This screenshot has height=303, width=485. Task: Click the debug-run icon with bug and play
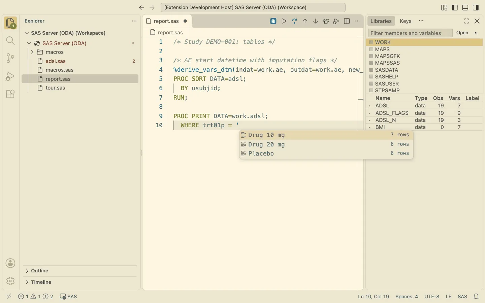point(336,21)
